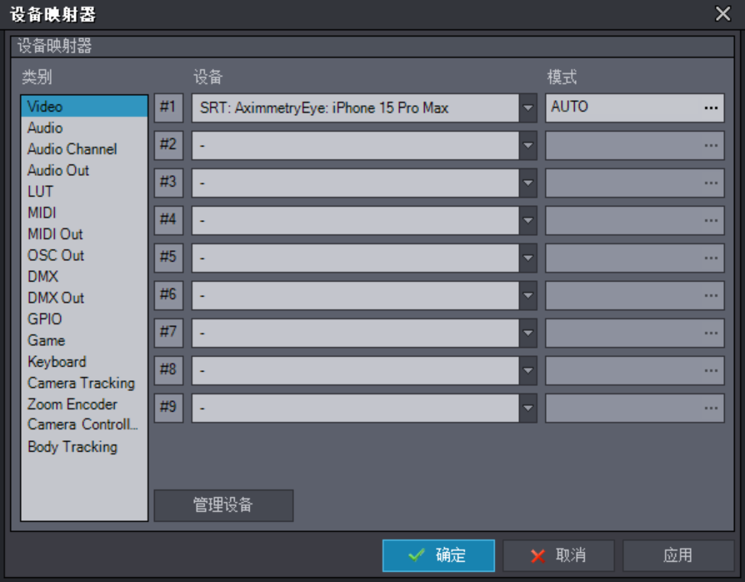Select the Game category
Image resolution: width=745 pixels, height=582 pixels.
tap(84, 340)
